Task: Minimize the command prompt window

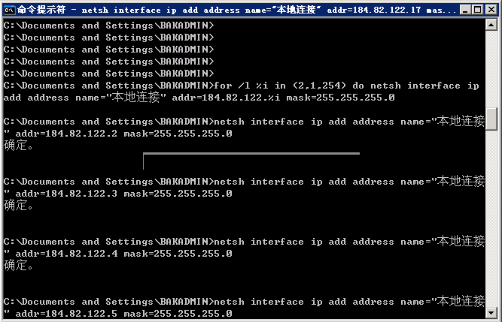Action: (x=465, y=10)
